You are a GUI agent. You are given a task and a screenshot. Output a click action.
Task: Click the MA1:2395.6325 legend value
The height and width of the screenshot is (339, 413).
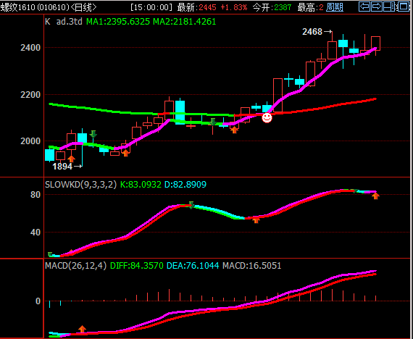coord(118,22)
